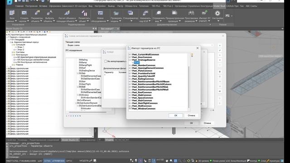The image size is (290, 163).
Task: Open the База данных ribbon tool
Action: [12, 16]
